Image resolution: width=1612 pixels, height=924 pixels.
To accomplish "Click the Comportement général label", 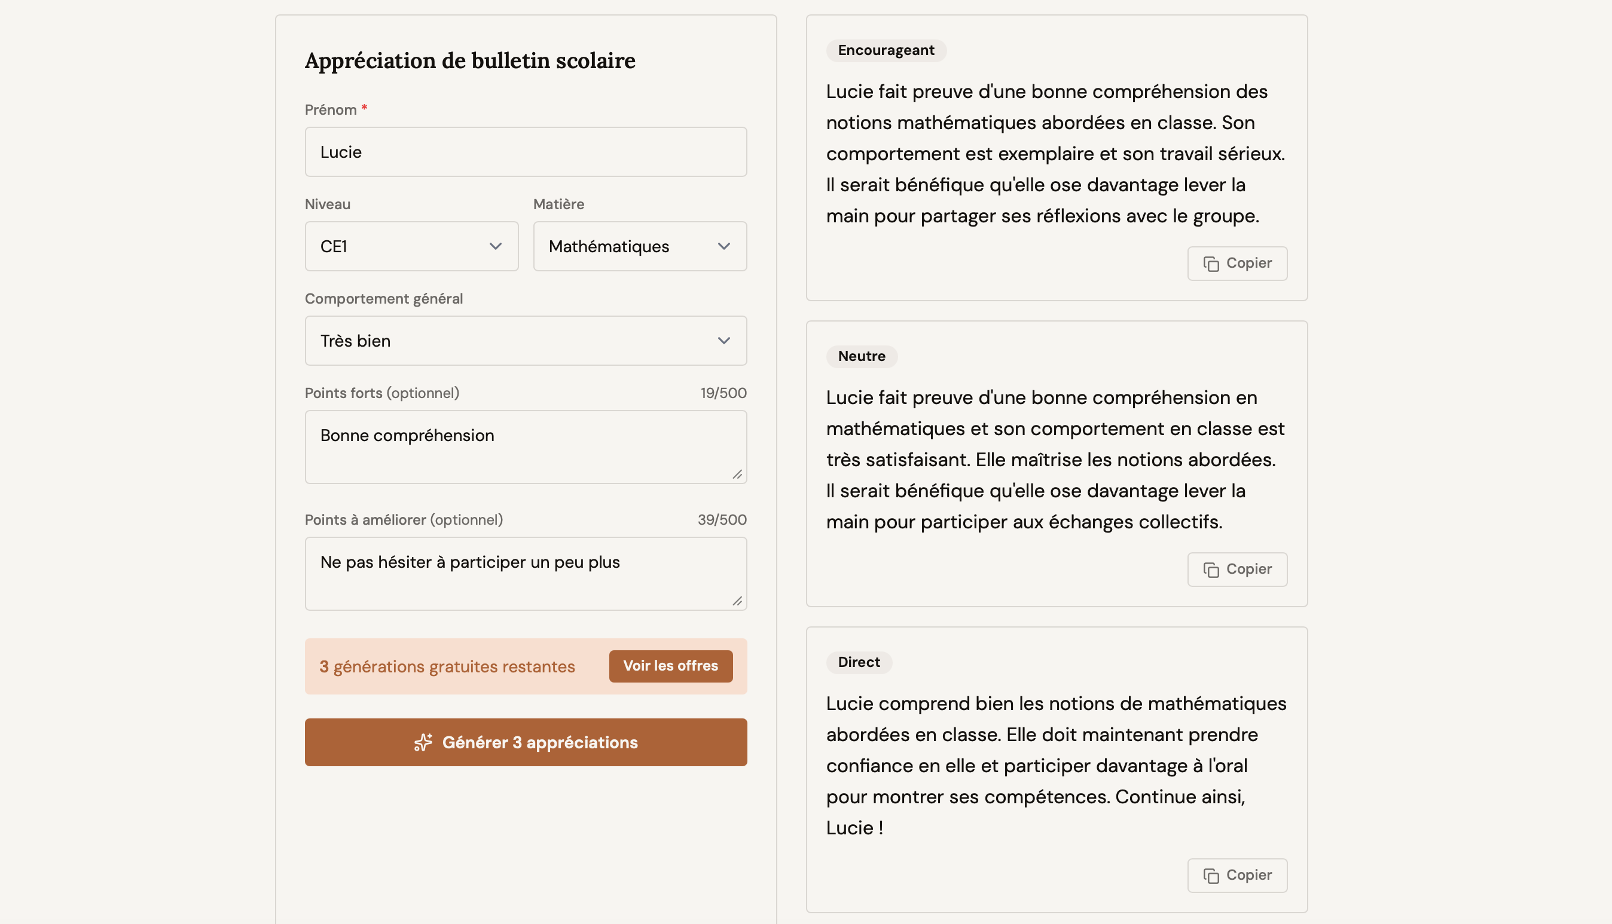I will [383, 299].
